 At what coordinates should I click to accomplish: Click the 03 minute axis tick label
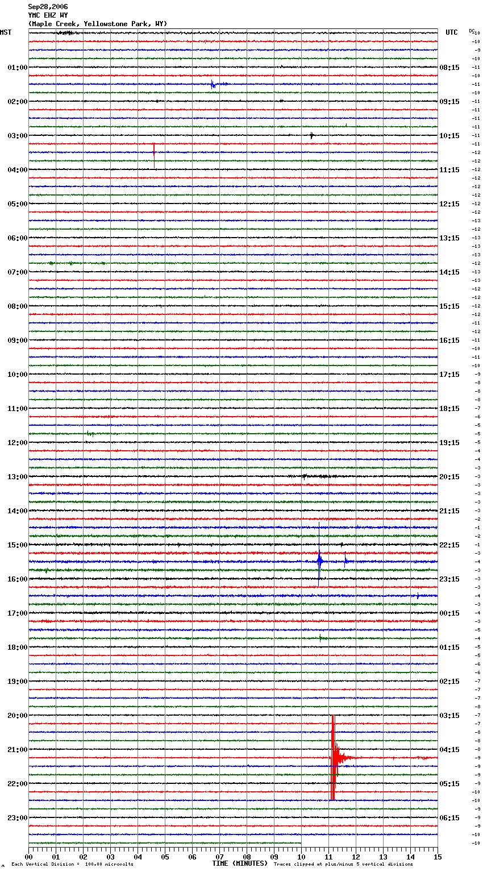[x=110, y=857]
